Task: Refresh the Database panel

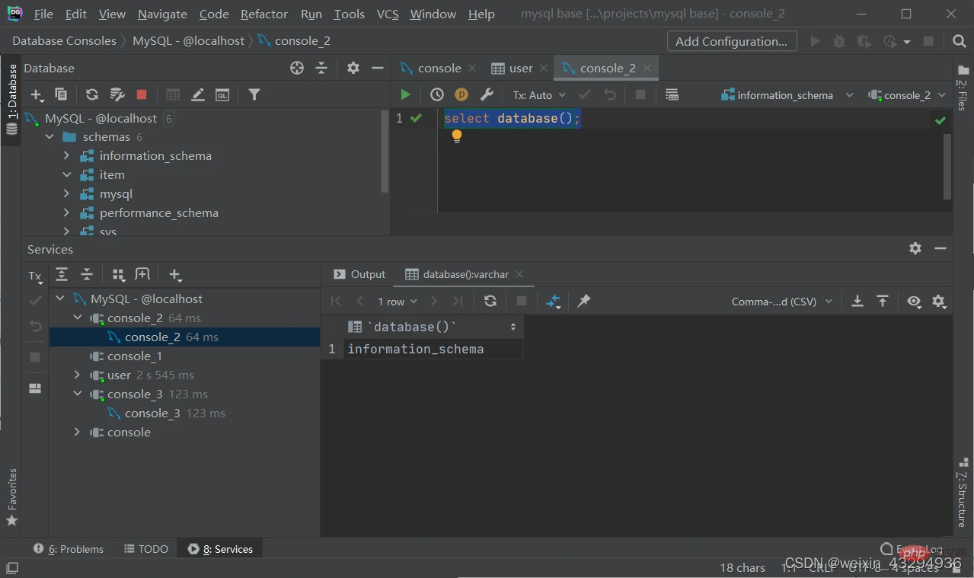Action: (92, 94)
